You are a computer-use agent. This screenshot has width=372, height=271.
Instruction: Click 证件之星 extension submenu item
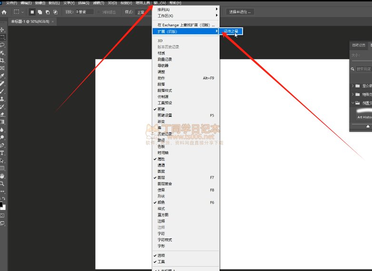231,31
